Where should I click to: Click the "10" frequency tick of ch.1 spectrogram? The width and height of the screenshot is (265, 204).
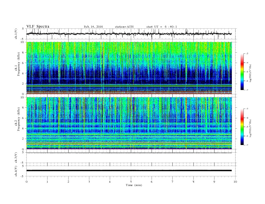22,42
